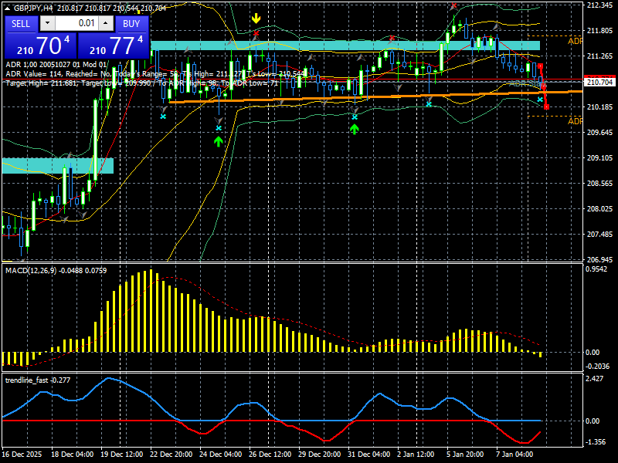The height and width of the screenshot is (463, 618).
Task: Click the 212.345 price axis label
Action: tap(599, 5)
